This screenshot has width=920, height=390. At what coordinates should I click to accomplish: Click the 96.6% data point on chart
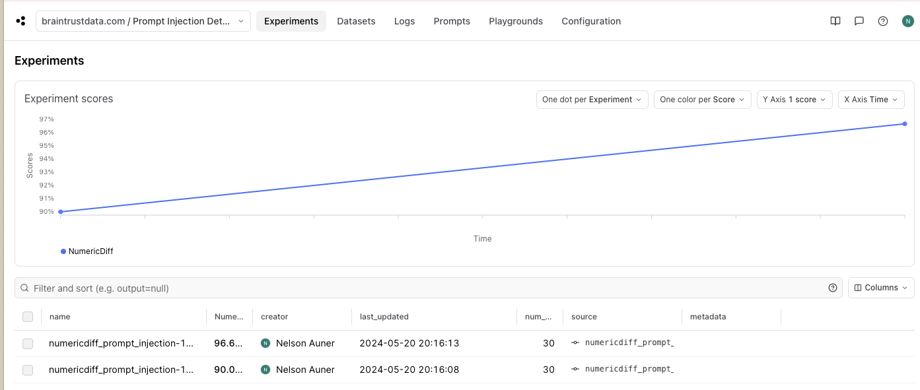(904, 124)
